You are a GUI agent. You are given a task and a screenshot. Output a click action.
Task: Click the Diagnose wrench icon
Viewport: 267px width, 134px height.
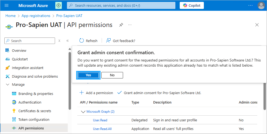pos(8,76)
